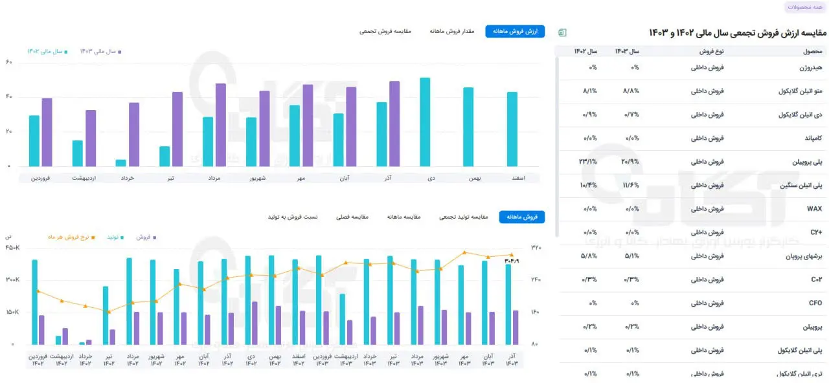Viewport: 829px width, 383px height.
Task: Open the همه محصولات filter button
Action: click(804, 7)
